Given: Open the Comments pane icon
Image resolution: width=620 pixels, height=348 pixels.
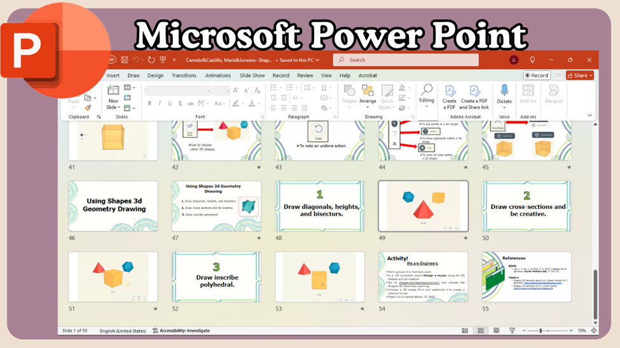Looking at the screenshot, I should click(x=558, y=76).
